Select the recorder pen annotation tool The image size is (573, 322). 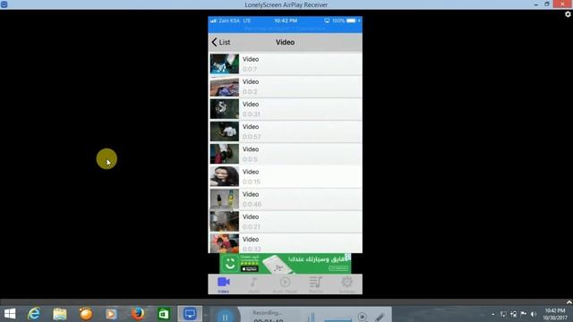click(x=380, y=317)
